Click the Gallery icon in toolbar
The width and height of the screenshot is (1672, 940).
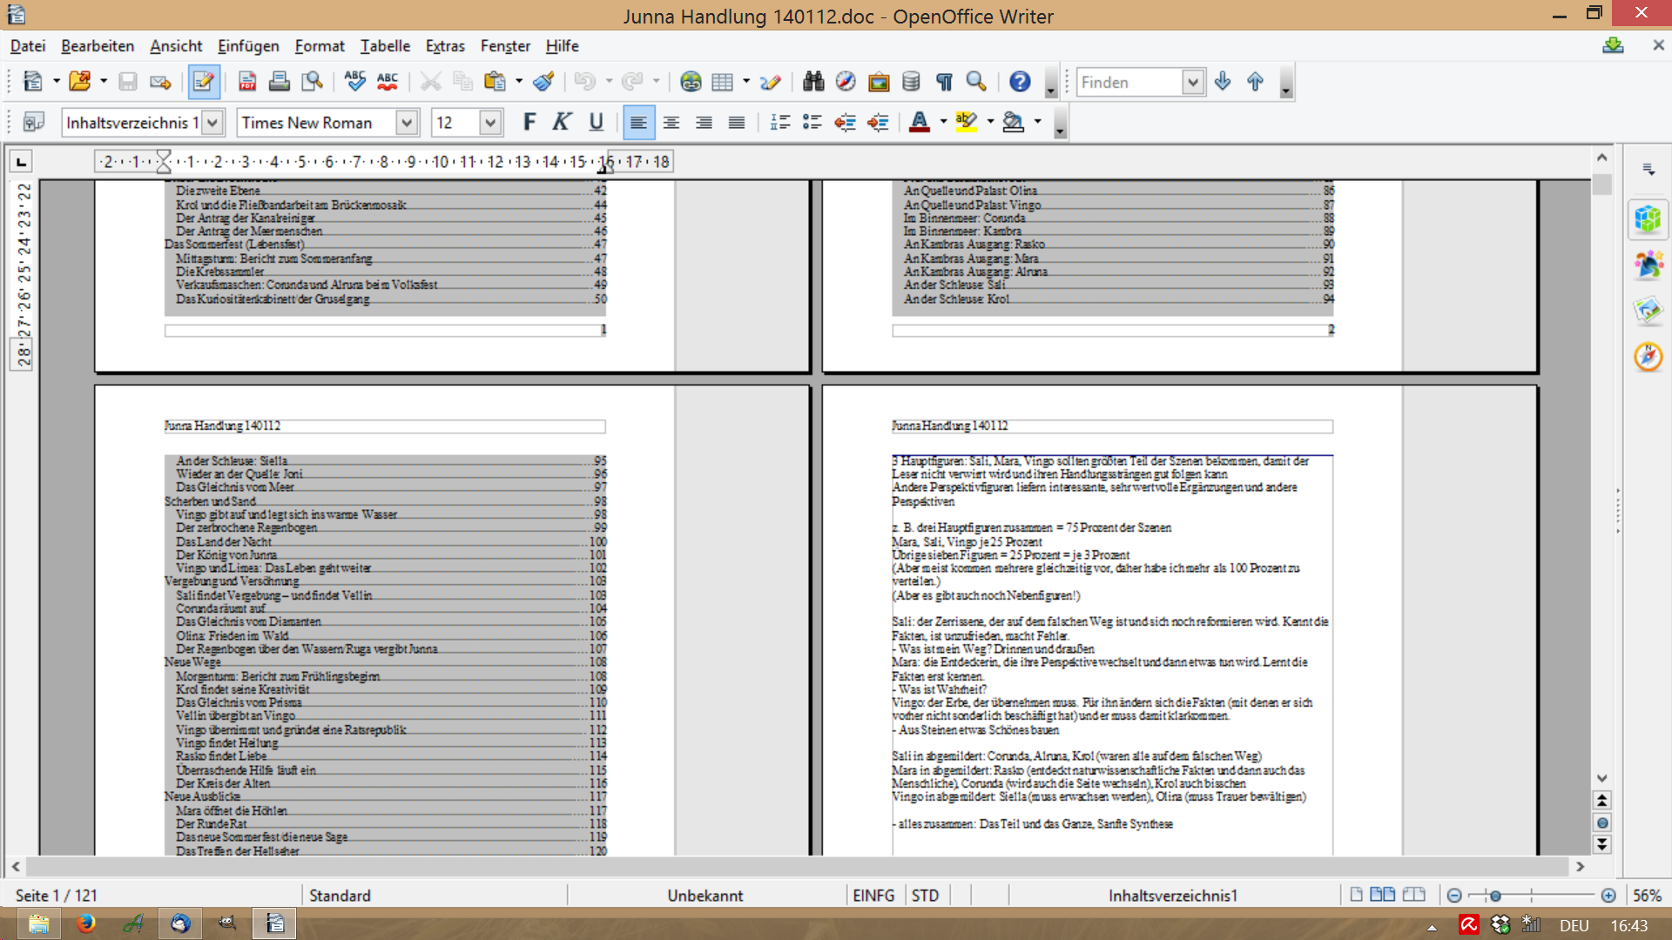coord(879,82)
